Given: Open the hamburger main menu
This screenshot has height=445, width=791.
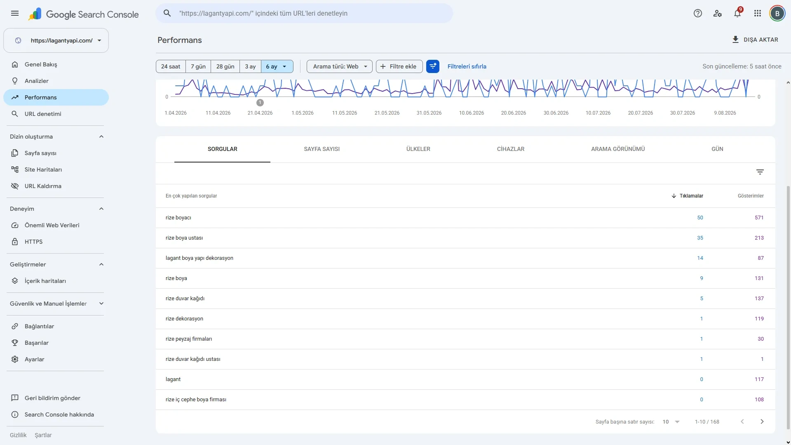Looking at the screenshot, I should pyautogui.click(x=15, y=13).
